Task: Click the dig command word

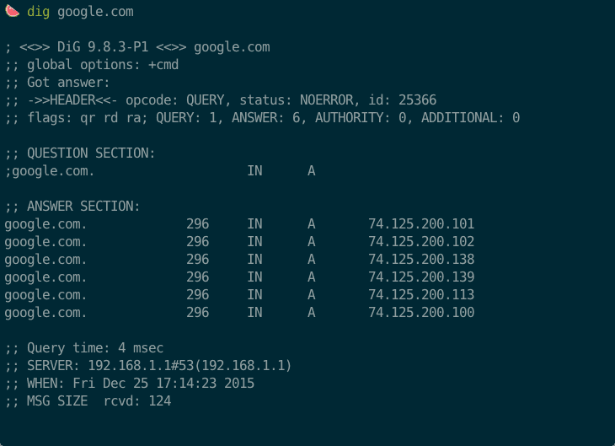Action: [x=39, y=12]
